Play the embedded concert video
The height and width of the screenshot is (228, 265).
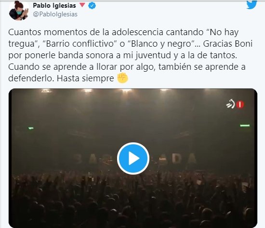(x=133, y=158)
